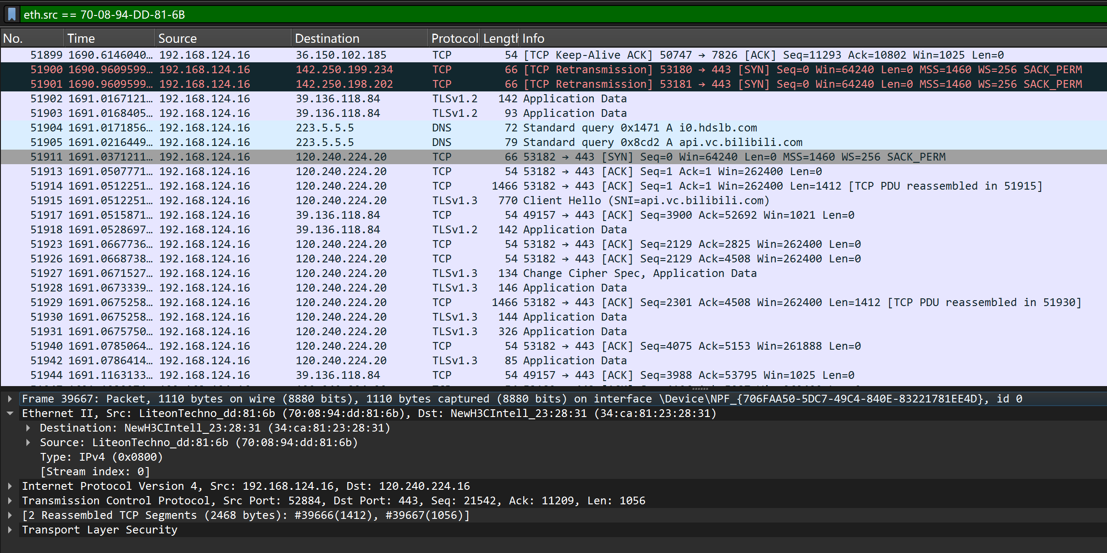Viewport: 1107px width, 553px height.
Task: Expand the Frame 39667 details row
Action: pyautogui.click(x=10, y=399)
